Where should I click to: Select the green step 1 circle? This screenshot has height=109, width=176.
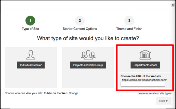(x=30, y=21)
